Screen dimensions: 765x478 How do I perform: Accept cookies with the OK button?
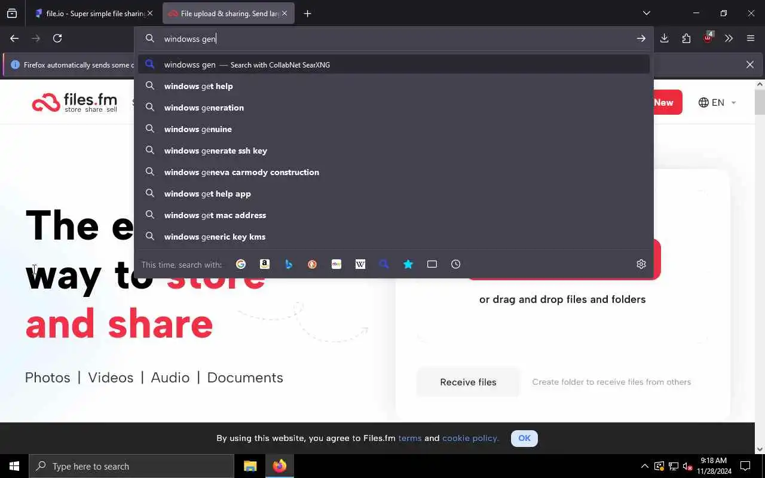(x=524, y=438)
